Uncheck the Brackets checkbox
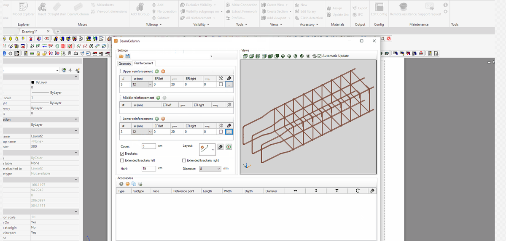Screen dimensions: 506x241 click(122, 154)
